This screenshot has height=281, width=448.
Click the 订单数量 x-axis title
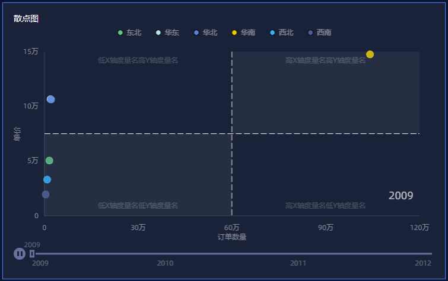(232, 237)
